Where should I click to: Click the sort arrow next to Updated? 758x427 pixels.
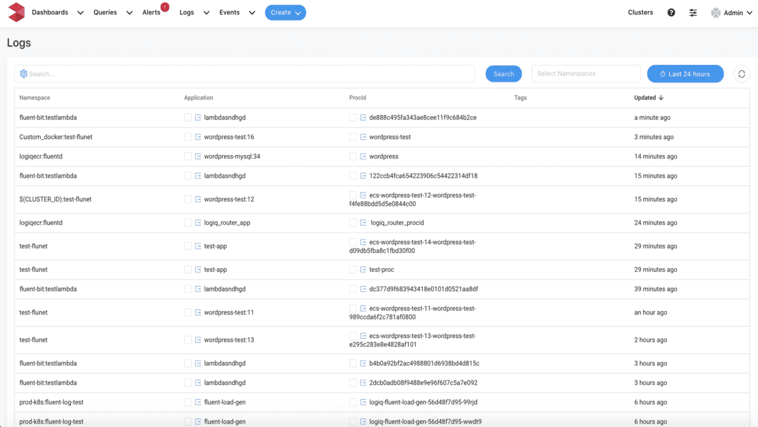coord(661,98)
